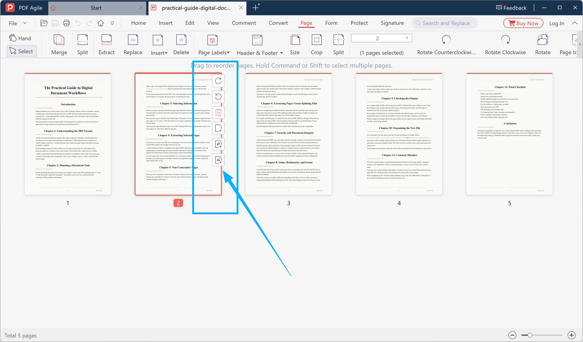Image resolution: width=583 pixels, height=342 pixels.
Task: Open the Page Labels dropdown
Action: 214,52
